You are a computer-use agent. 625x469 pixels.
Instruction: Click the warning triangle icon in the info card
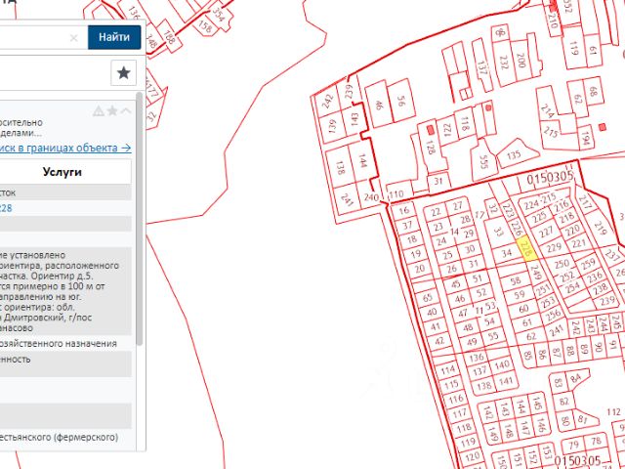pyautogui.click(x=98, y=111)
